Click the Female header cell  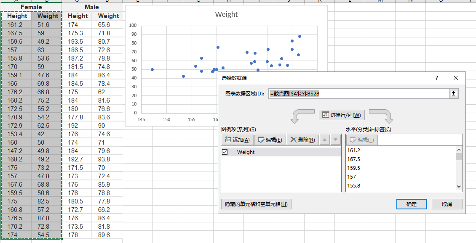point(31,7)
